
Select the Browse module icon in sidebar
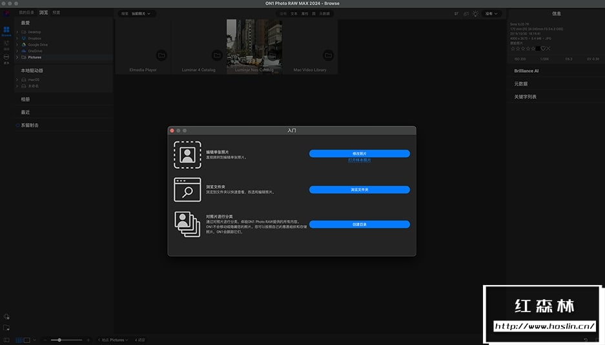6,30
